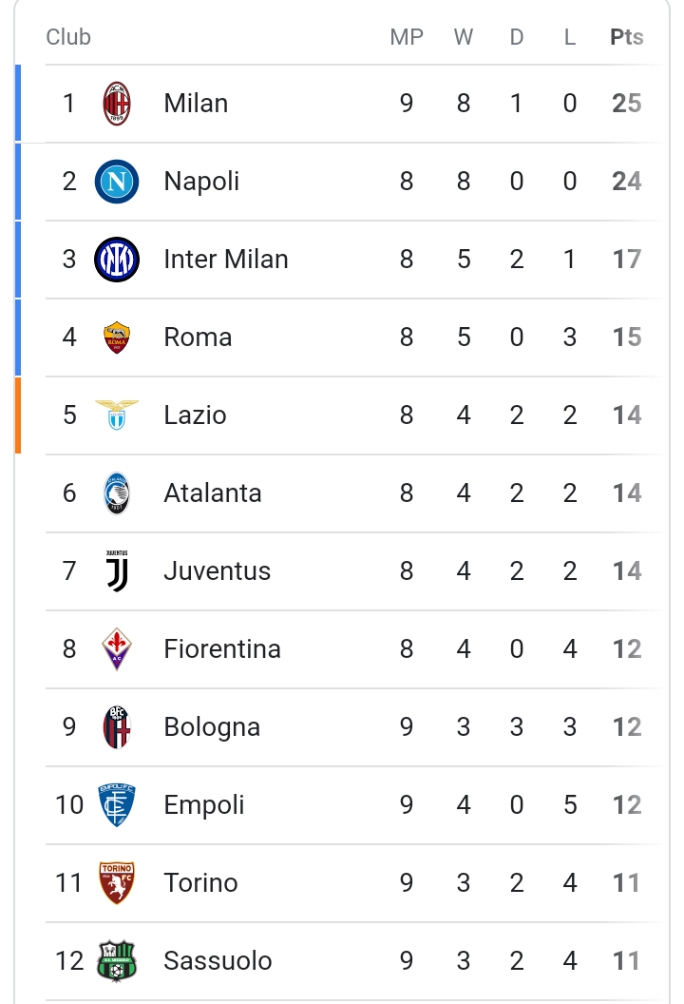Image resolution: width=684 pixels, height=1004 pixels.
Task: Open the Milan team name link
Action: point(196,103)
